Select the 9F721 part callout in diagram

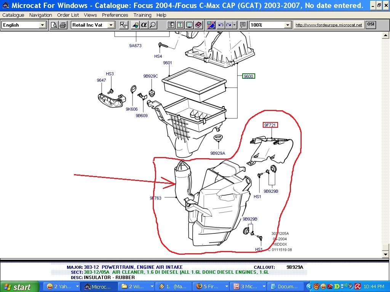[270, 125]
